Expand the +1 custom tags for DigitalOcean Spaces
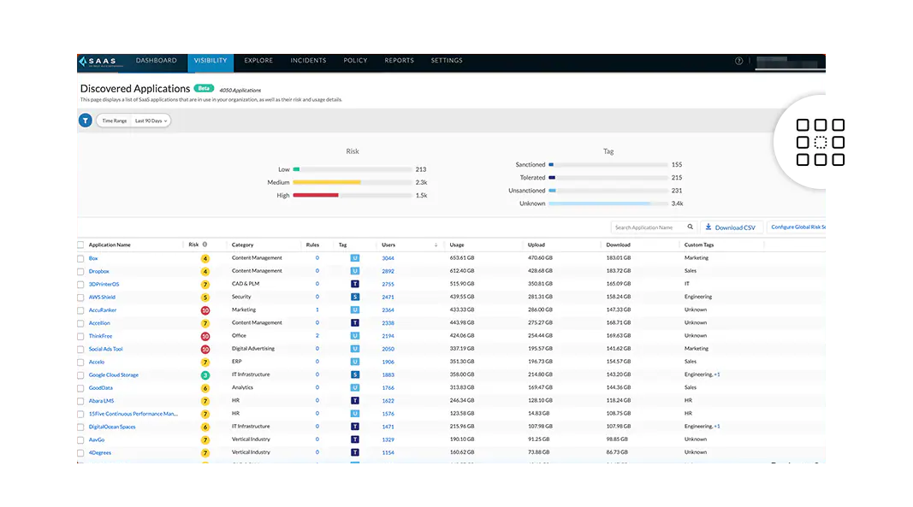This screenshot has height=507, width=913. point(717,427)
